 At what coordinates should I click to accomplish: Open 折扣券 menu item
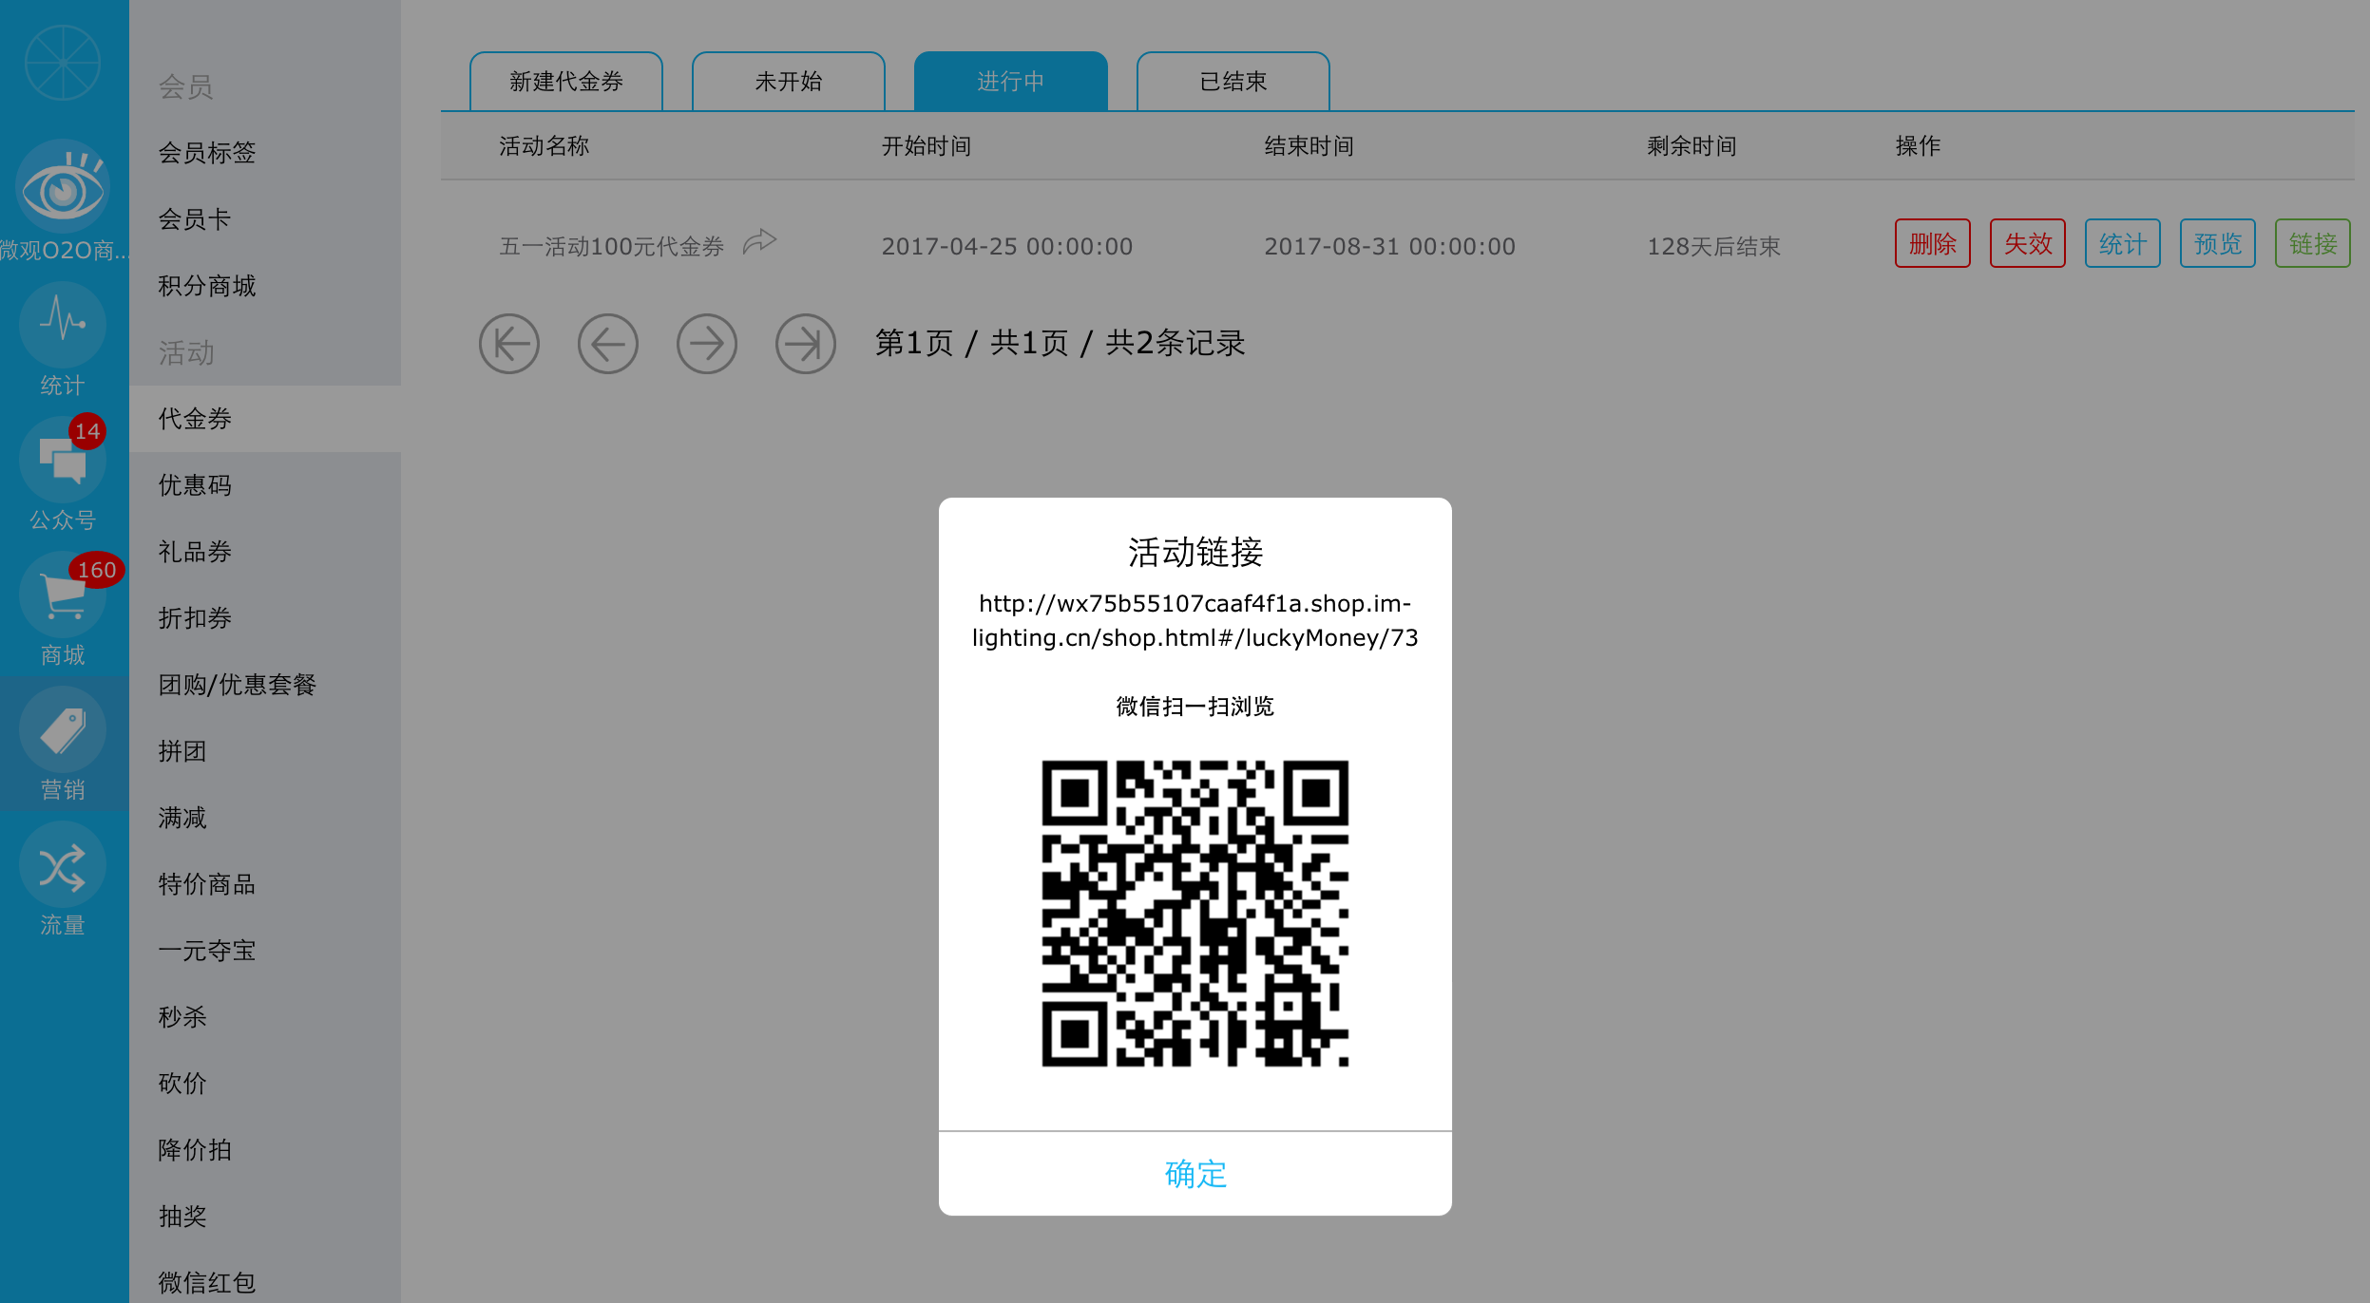point(265,618)
